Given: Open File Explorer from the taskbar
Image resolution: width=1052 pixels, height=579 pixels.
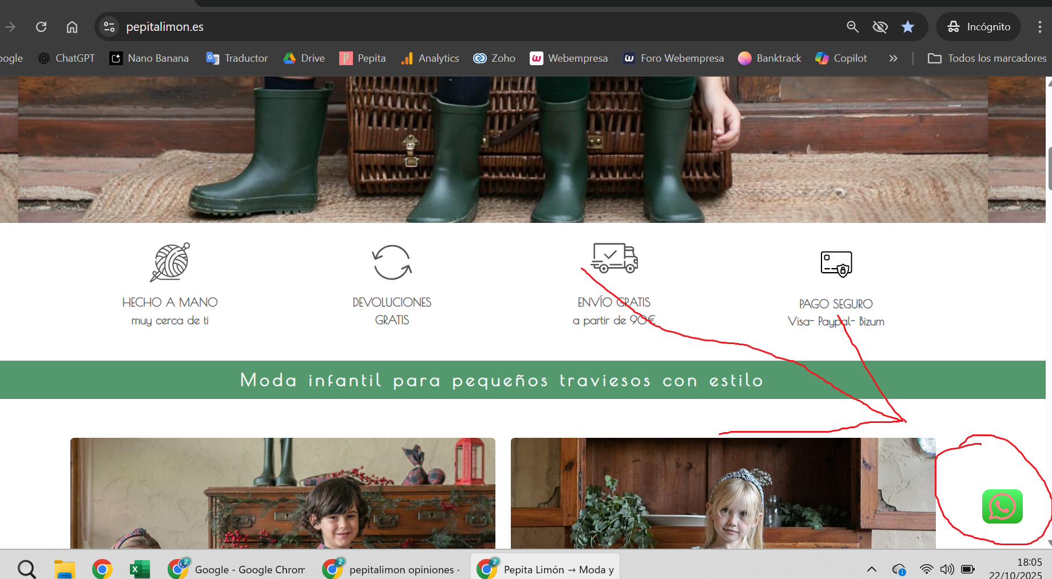Looking at the screenshot, I should pos(65,569).
